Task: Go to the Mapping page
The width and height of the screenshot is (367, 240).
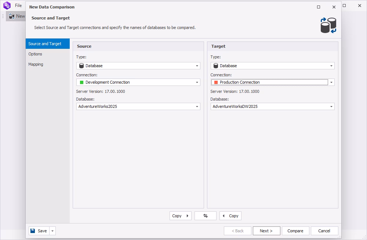Action: coord(47,64)
